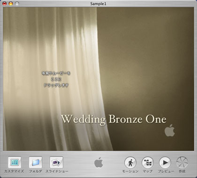
Task: Select the Wedding Bronze One title text
Action: (x=114, y=119)
